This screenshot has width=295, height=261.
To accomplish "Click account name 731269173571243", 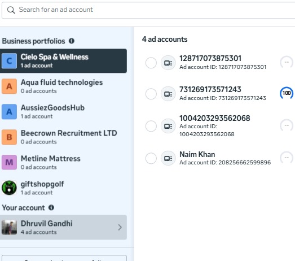I will [210, 89].
